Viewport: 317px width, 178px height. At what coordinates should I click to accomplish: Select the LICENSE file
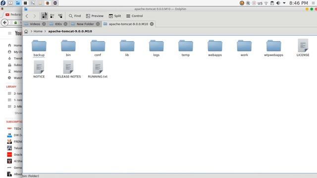(x=303, y=48)
